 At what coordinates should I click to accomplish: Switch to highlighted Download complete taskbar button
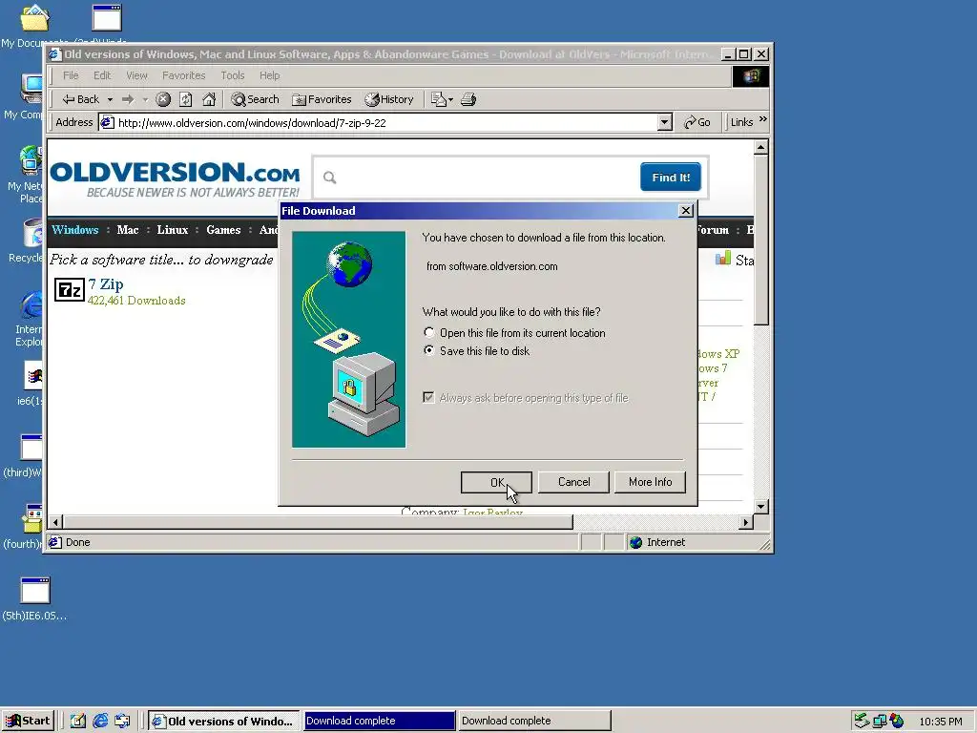(x=380, y=722)
